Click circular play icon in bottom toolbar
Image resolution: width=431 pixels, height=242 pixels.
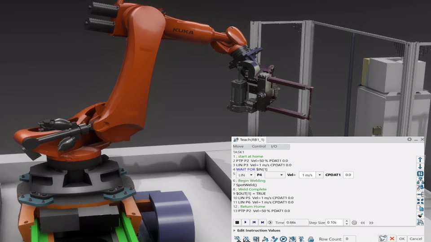click(x=283, y=239)
